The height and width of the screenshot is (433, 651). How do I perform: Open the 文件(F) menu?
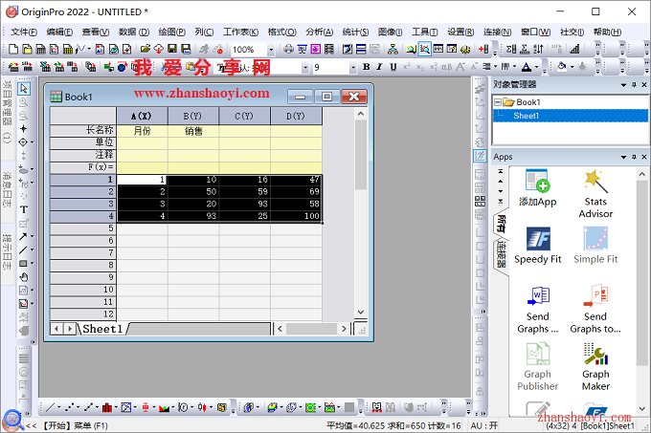tap(24, 32)
